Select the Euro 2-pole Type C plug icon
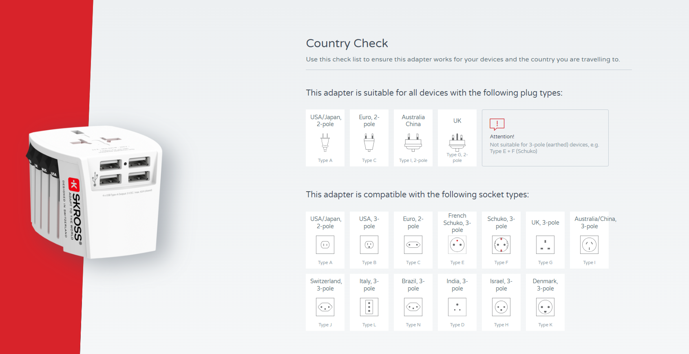Image resolution: width=689 pixels, height=354 pixels. click(369, 142)
